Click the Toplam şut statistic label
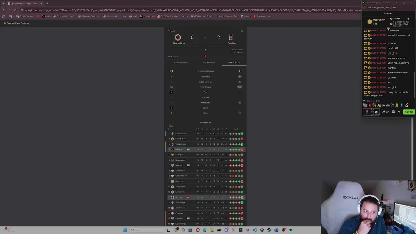The image size is (416, 234). 205,77
